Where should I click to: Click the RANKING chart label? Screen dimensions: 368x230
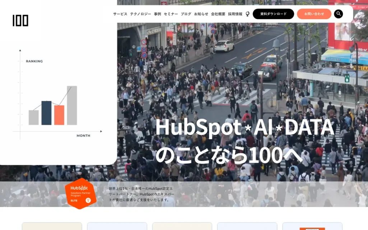click(34, 61)
